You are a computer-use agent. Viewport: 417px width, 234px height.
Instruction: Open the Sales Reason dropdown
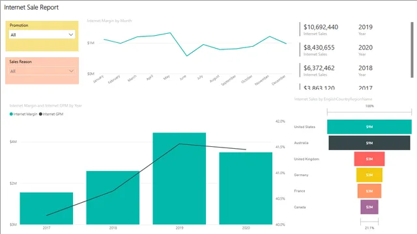coord(42,71)
